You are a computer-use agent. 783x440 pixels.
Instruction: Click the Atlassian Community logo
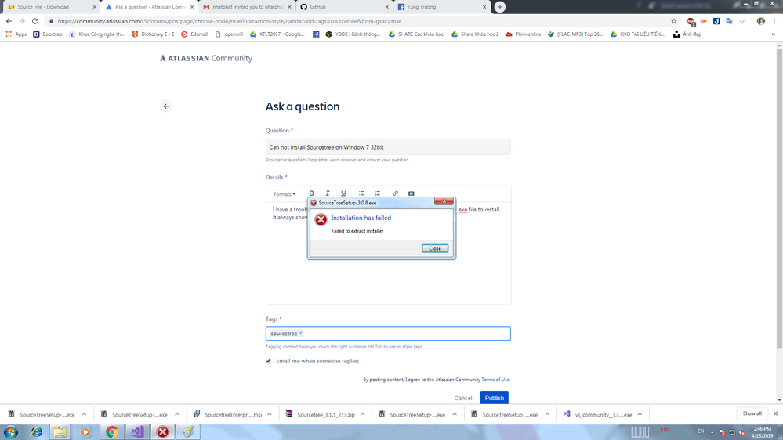[205, 59]
